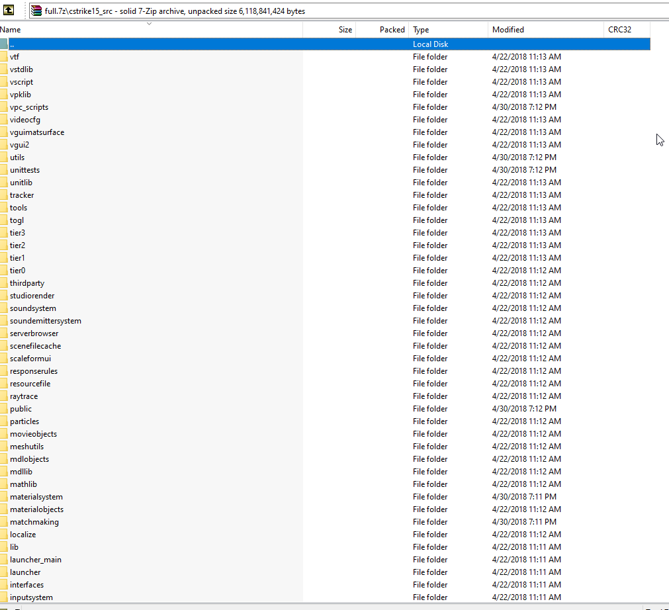This screenshot has height=610, width=669.
Task: Click the CRC32 column header
Action: (x=627, y=30)
